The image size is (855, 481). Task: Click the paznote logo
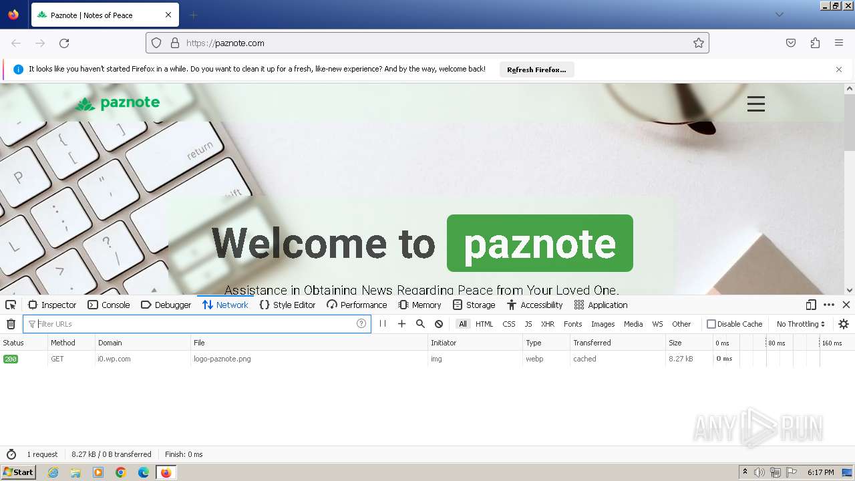[x=118, y=103]
